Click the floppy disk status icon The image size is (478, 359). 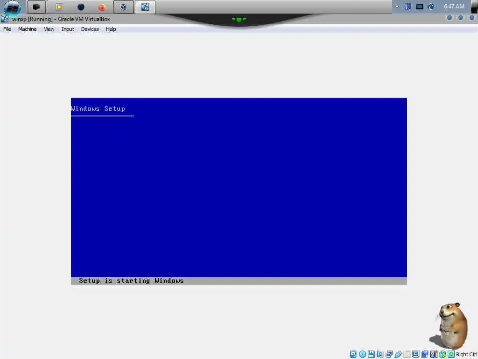[x=371, y=354]
